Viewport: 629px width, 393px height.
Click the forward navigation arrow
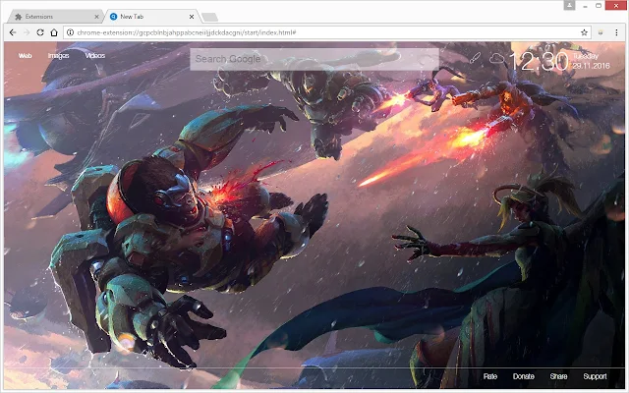click(x=27, y=32)
